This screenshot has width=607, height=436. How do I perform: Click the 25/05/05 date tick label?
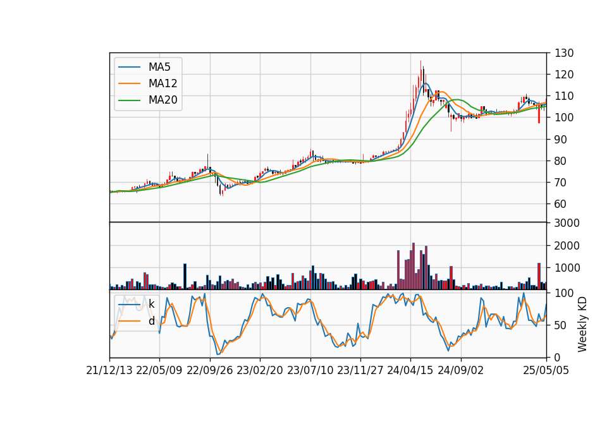tap(546, 371)
